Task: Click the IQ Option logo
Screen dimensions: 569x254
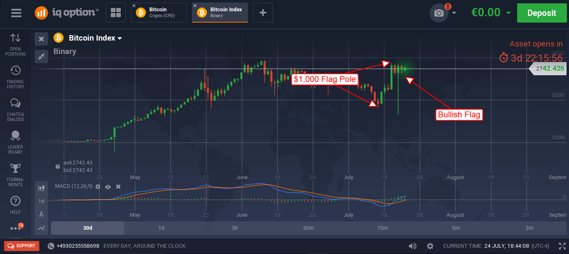Action: 67,13
